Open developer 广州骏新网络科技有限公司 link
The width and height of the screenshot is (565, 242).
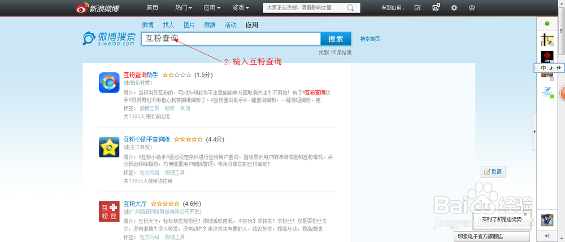(x=160, y=212)
